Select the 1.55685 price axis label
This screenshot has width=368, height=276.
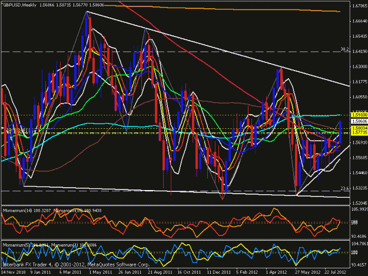coord(360,158)
